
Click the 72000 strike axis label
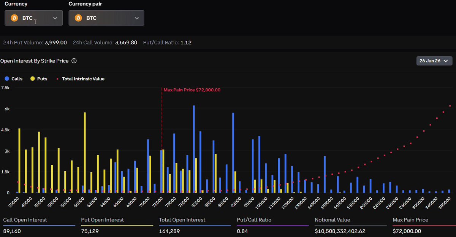(157, 202)
